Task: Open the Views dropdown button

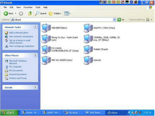Action: (67, 13)
